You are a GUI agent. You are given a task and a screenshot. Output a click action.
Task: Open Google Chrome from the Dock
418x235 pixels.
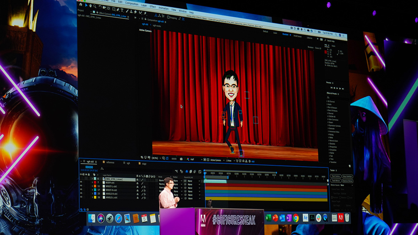(296, 218)
